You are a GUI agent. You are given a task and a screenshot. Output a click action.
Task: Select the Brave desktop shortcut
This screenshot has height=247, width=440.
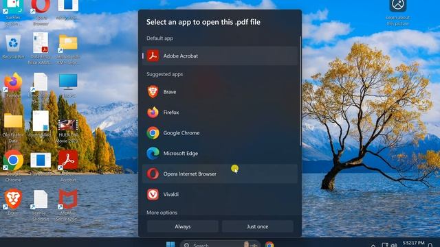[13, 202]
